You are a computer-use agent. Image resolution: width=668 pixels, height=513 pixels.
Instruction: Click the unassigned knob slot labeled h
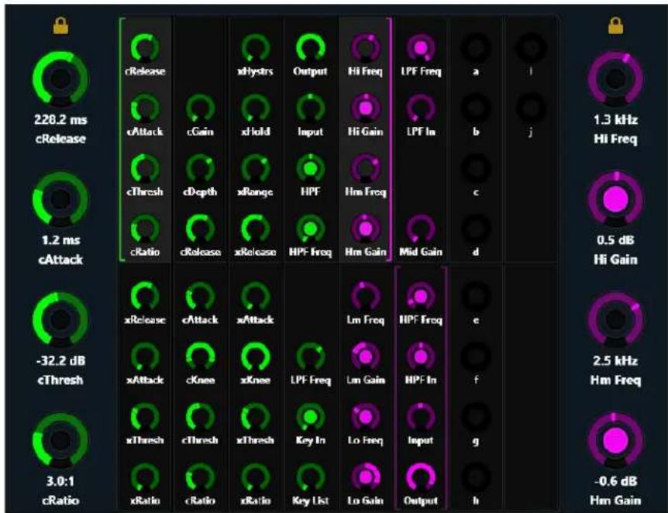point(476,477)
